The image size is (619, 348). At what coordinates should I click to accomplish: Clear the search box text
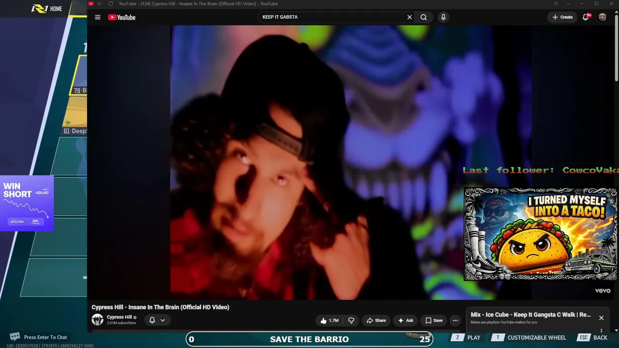[x=410, y=17]
